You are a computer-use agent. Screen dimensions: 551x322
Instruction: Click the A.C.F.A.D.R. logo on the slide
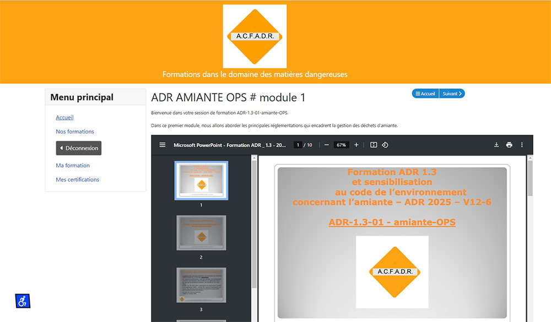pyautogui.click(x=392, y=272)
